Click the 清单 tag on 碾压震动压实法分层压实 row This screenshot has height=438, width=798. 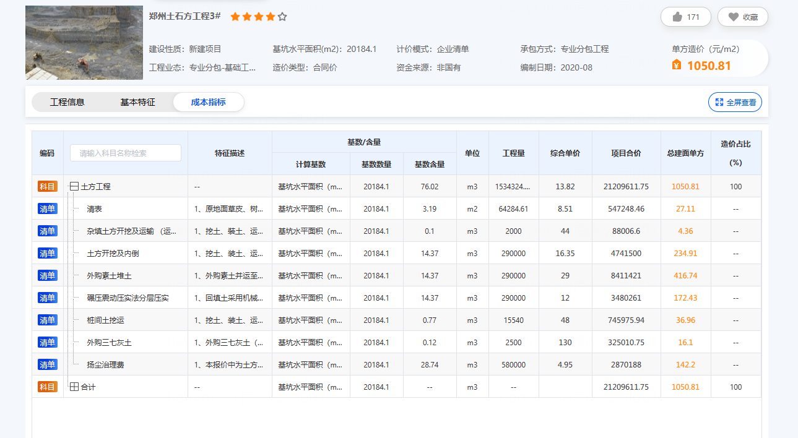[x=48, y=298]
